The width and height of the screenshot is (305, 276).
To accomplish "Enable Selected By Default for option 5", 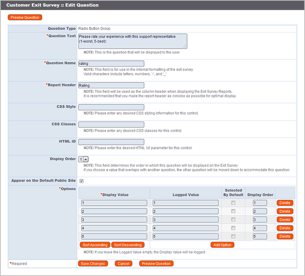I will pos(233,236).
